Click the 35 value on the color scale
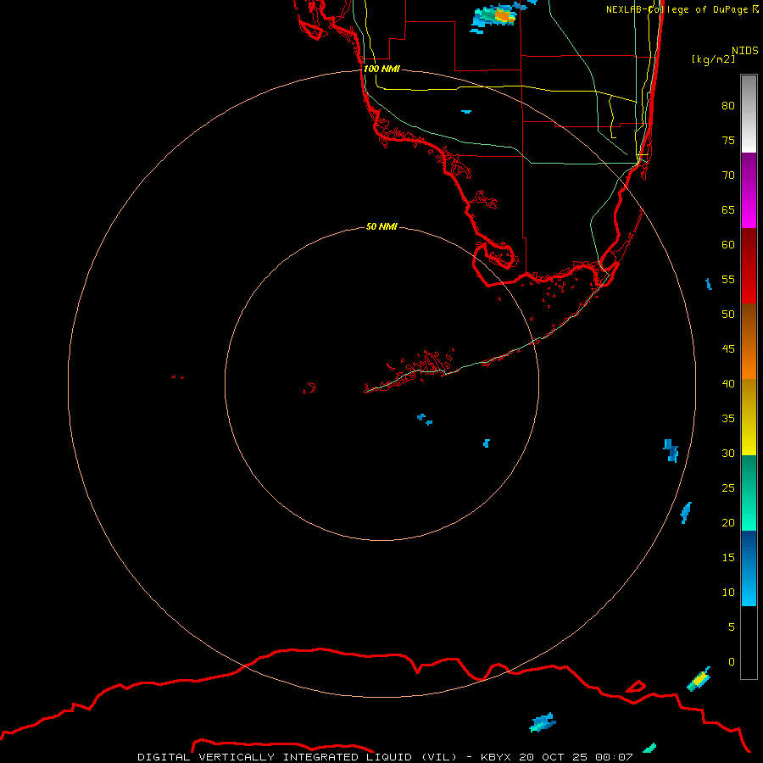763x763 pixels. pos(728,419)
